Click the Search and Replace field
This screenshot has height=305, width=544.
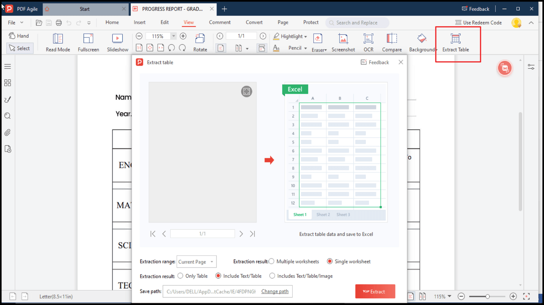point(357,23)
